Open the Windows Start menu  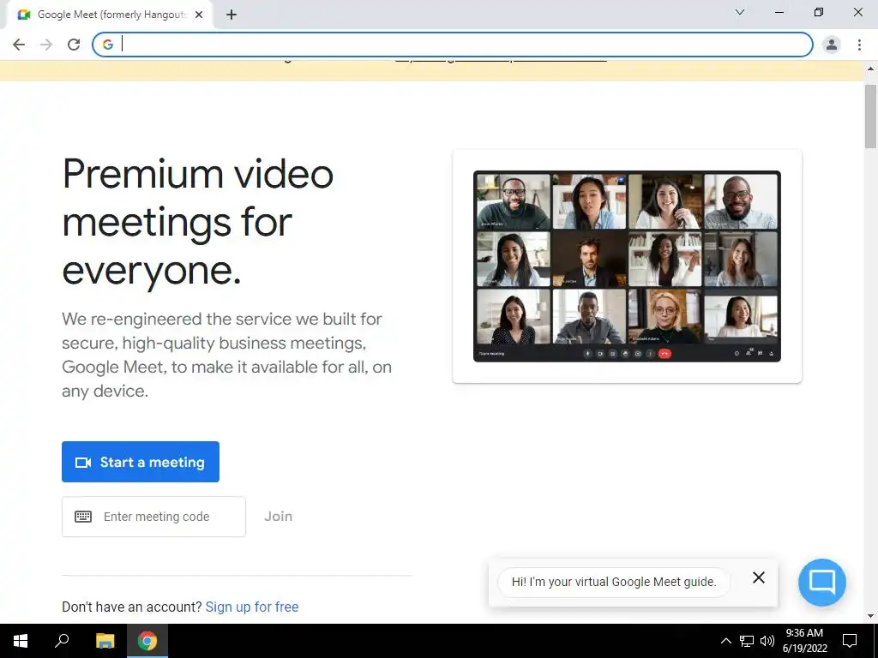pyautogui.click(x=21, y=641)
